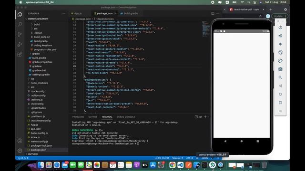This screenshot has height=171, width=305.
Task: Click Spaces: 2 indentation in status bar
Action: click(x=177, y=158)
